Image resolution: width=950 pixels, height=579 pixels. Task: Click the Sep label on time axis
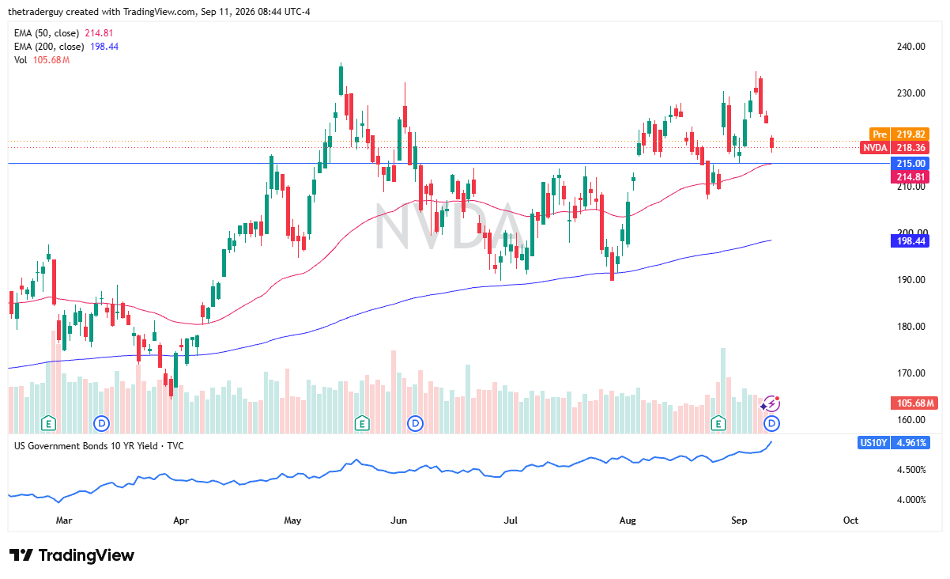point(740,520)
